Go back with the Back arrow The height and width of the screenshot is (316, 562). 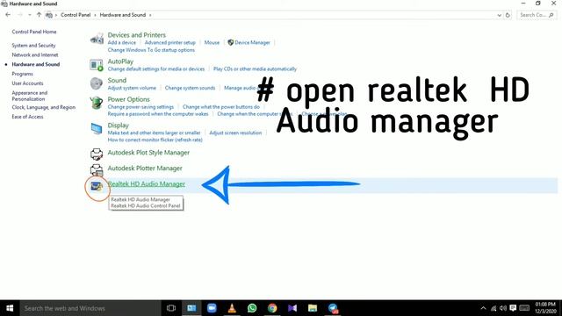click(8, 15)
